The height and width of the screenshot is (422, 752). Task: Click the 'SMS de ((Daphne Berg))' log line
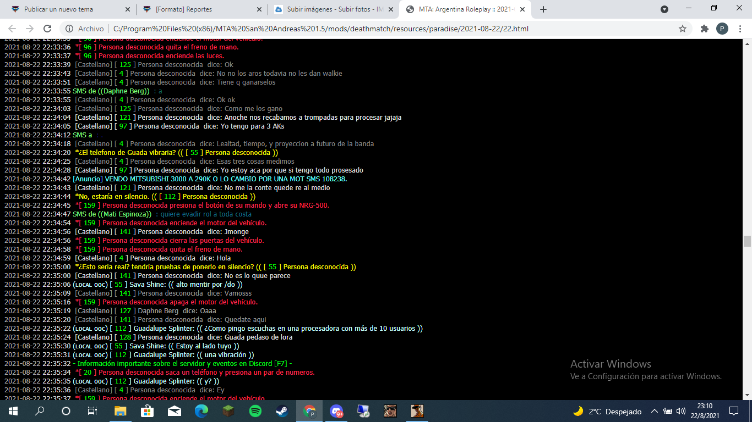(84, 91)
